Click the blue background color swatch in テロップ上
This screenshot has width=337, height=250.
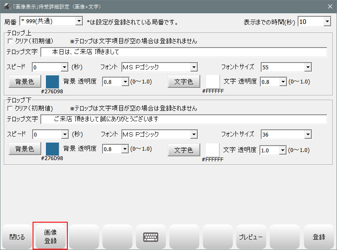(52, 81)
